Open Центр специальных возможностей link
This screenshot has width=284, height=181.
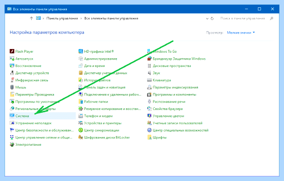[x=180, y=130]
